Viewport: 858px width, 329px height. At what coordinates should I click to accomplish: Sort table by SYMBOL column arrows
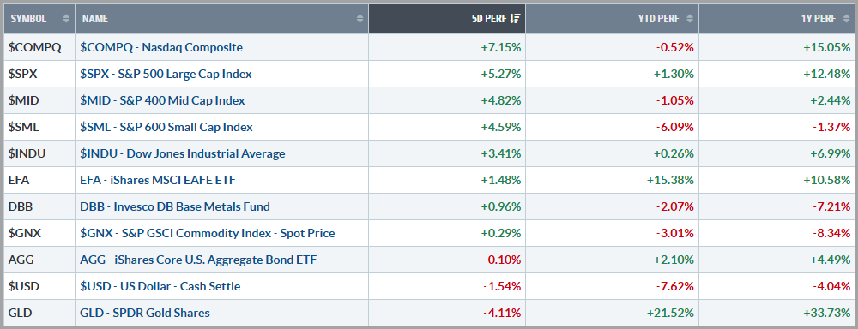click(x=66, y=19)
